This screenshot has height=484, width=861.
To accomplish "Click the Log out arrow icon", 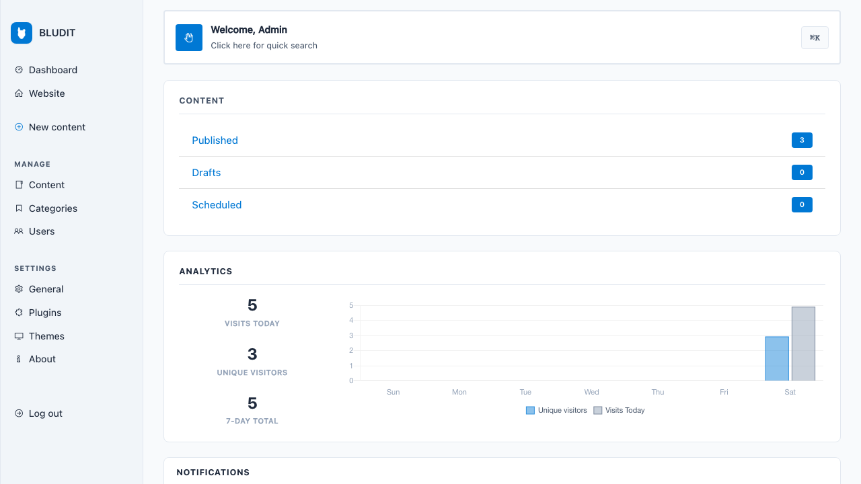I will (19, 413).
